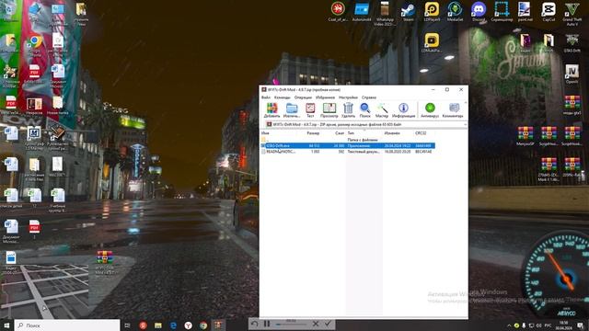
Task: Open the Yandex taskbar icon
Action: point(144,325)
